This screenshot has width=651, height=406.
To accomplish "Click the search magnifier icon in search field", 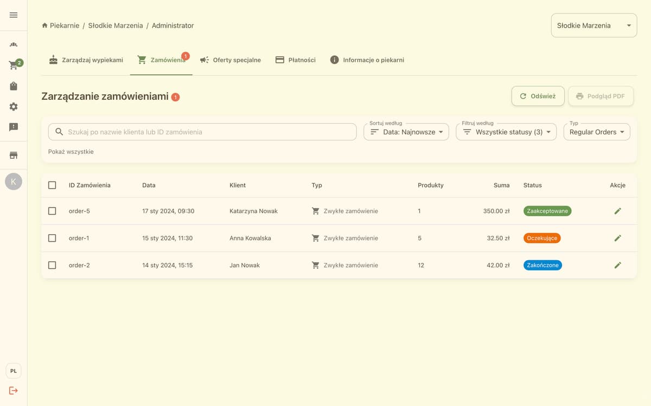I will [59, 132].
